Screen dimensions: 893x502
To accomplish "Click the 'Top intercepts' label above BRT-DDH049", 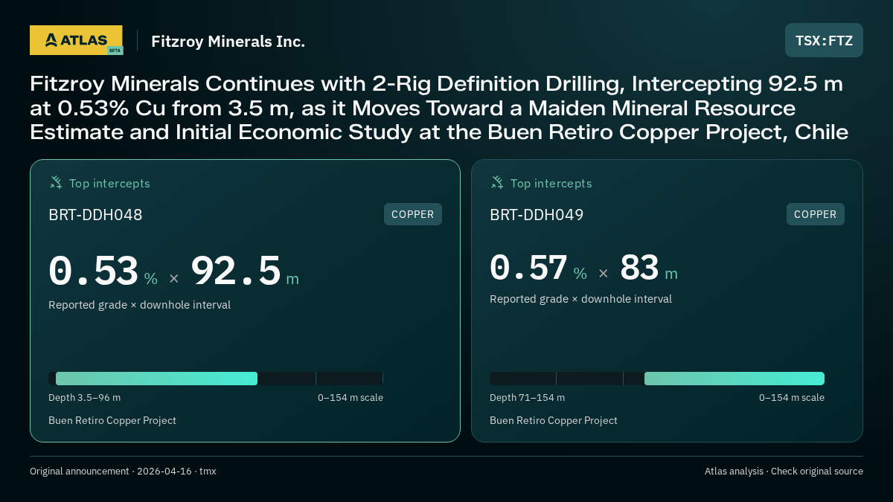I will click(x=551, y=183).
